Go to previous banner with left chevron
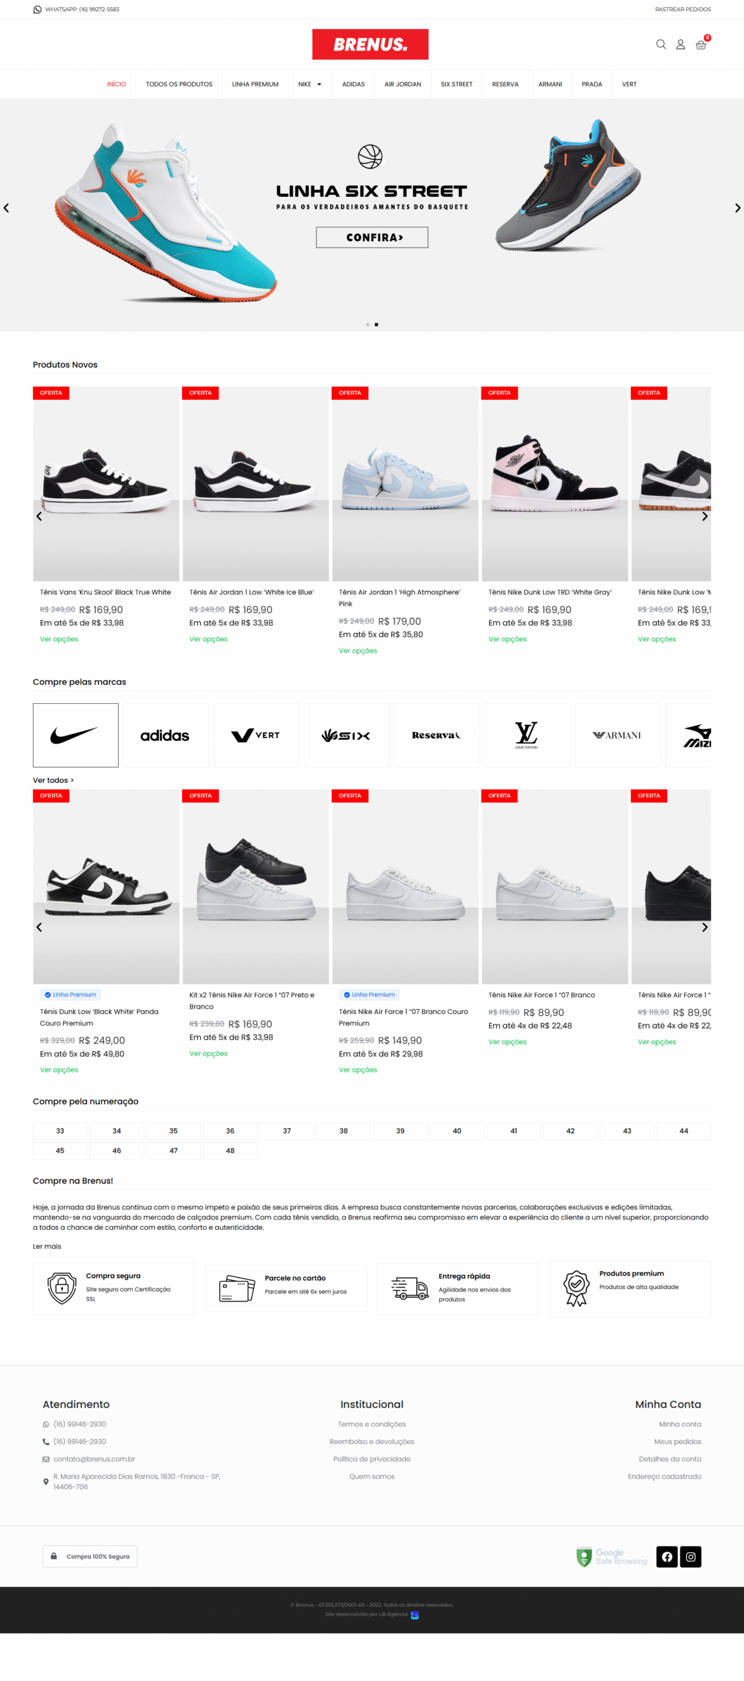 7,207
